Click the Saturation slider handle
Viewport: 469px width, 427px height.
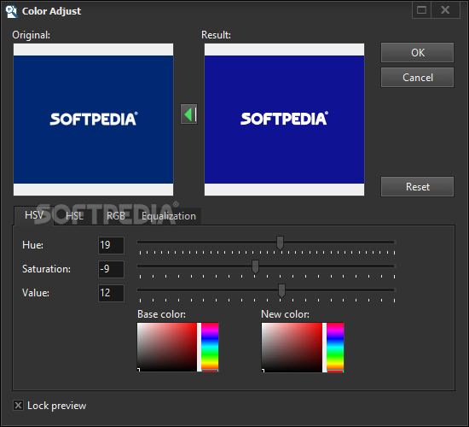[x=255, y=266]
